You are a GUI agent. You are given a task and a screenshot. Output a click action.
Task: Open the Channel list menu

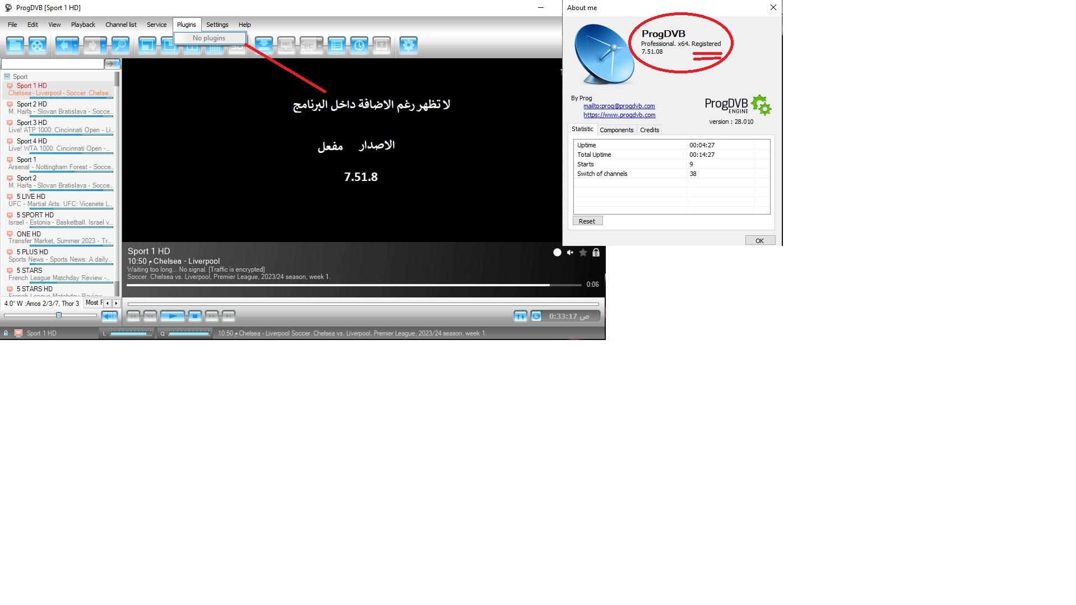click(x=121, y=25)
